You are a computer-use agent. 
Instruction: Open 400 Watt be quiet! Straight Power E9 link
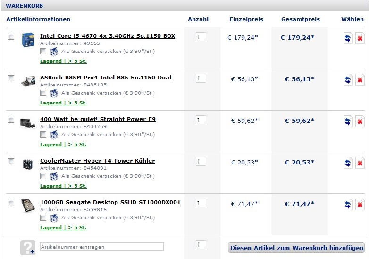pyautogui.click(x=98, y=119)
